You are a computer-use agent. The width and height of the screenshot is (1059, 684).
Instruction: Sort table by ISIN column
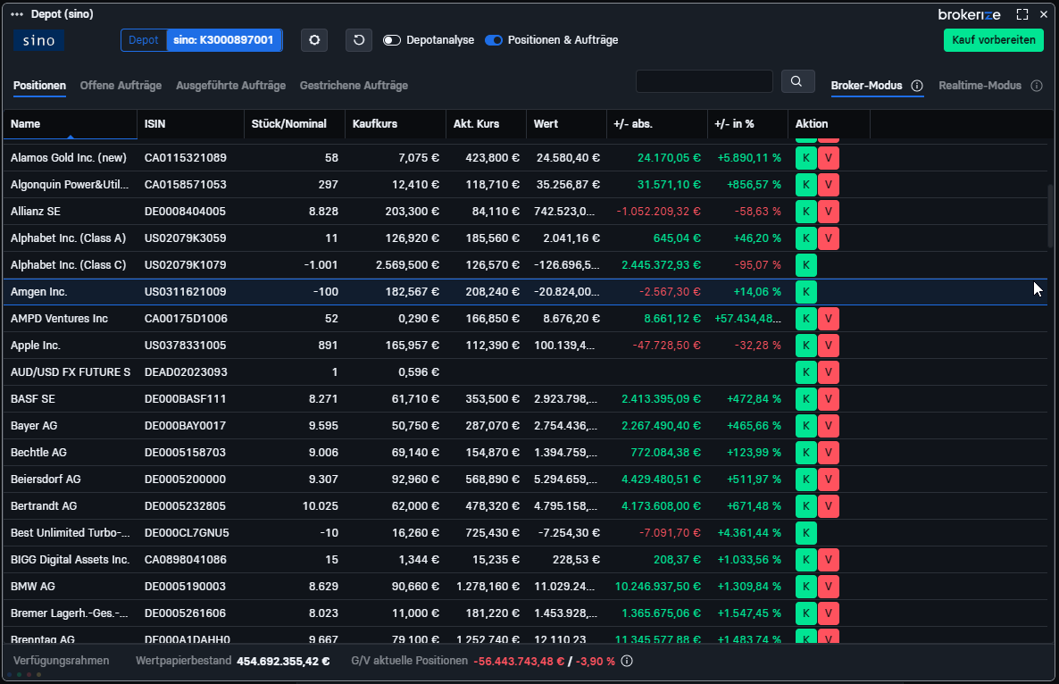coord(190,124)
